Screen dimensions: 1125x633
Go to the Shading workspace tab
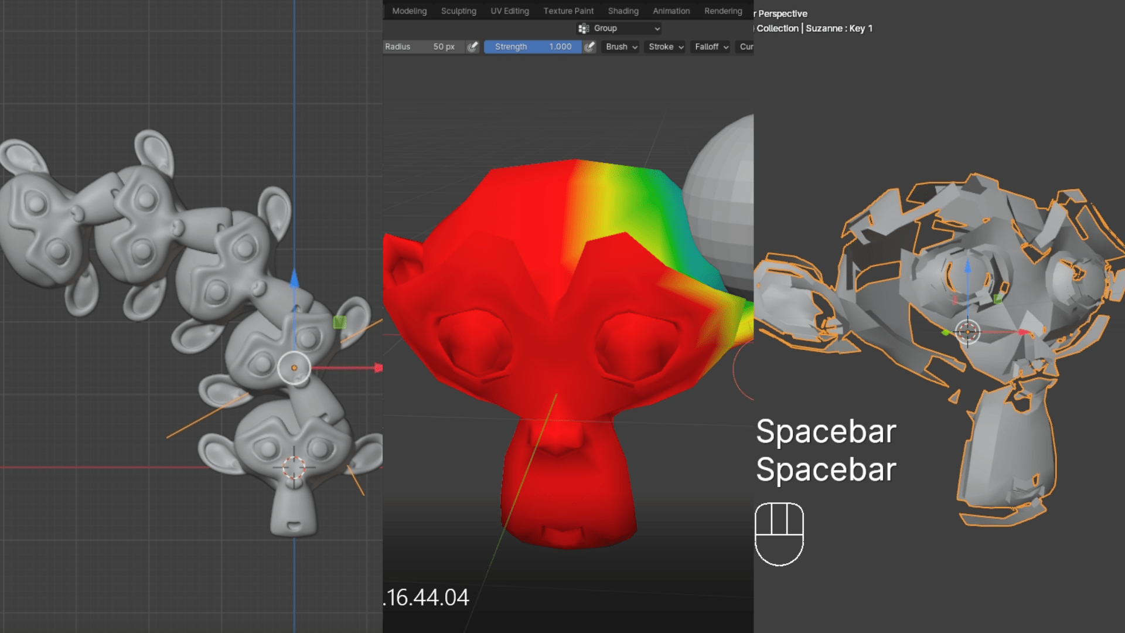(623, 11)
